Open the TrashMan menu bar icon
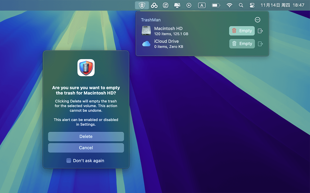The height and width of the screenshot is (193, 310). point(142,5)
